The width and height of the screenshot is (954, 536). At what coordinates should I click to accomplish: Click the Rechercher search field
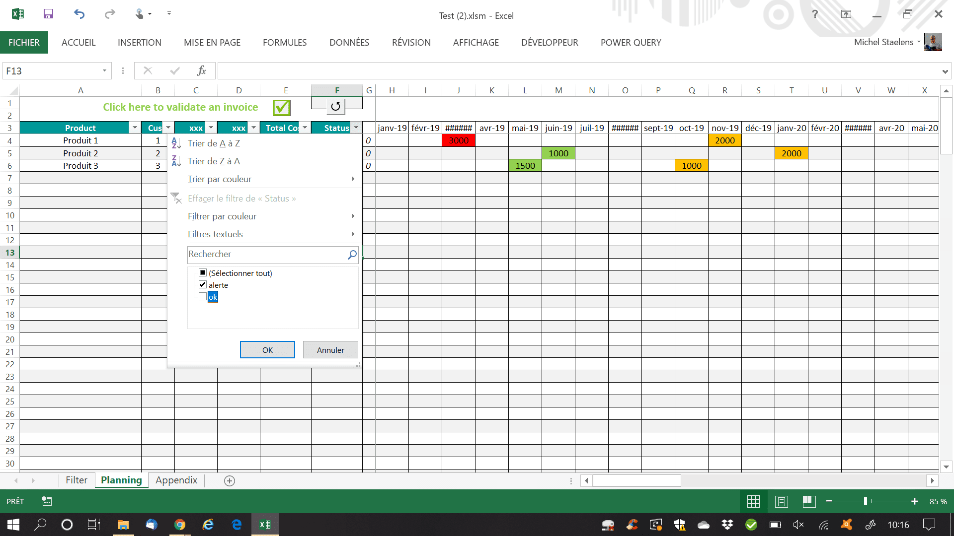click(266, 254)
